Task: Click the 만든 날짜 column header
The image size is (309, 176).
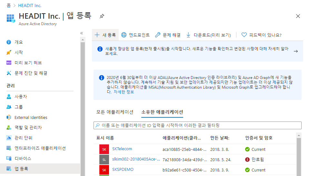Action: tap(220, 138)
